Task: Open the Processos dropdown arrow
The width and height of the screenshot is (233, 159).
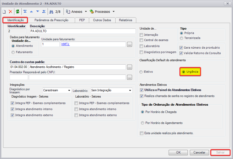Action: 113,12
